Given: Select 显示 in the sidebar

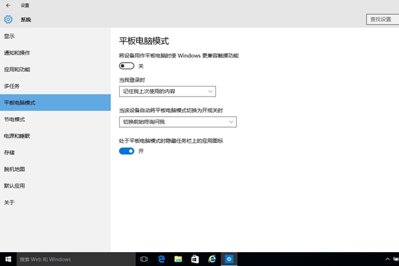Looking at the screenshot, I should click(x=55, y=36).
